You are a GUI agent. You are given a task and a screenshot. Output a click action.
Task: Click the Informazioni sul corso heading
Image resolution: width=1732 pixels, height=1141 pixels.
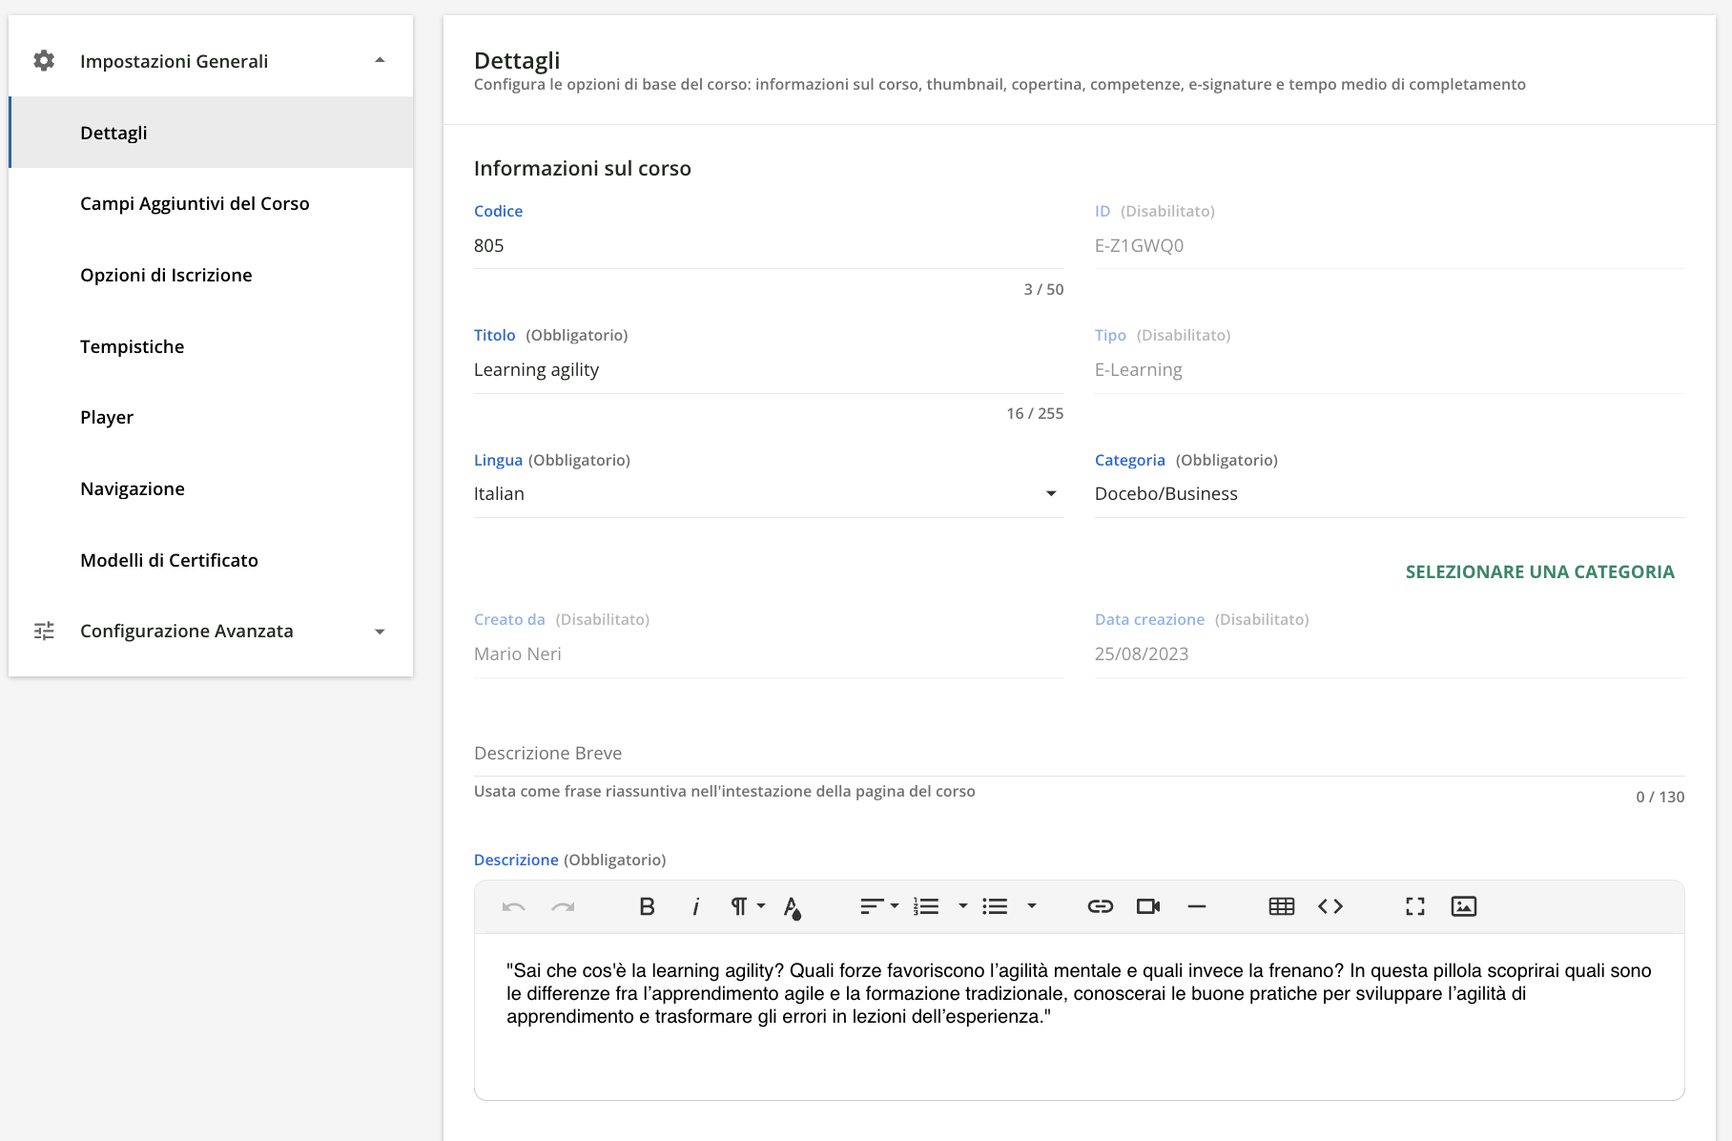pyautogui.click(x=583, y=169)
